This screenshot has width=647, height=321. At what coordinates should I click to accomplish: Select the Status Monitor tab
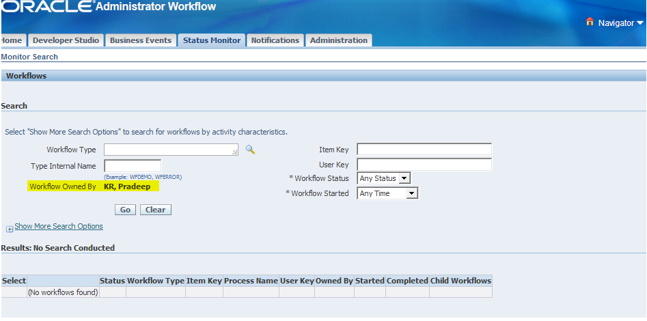tap(212, 40)
